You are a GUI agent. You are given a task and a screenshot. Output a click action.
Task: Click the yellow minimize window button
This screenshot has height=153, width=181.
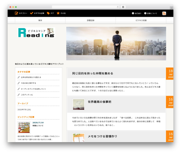(x=13, y=7)
